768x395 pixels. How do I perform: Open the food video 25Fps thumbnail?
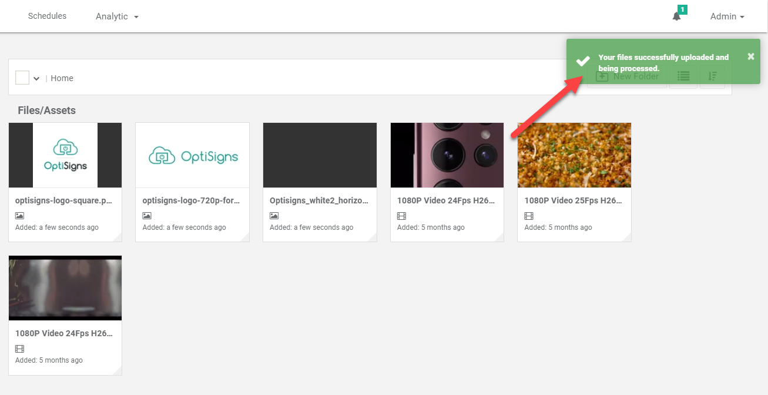tap(574, 155)
